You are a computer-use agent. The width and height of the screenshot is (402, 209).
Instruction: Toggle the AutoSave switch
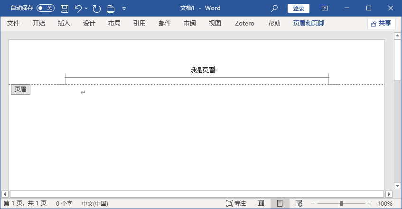pyautogui.click(x=46, y=8)
